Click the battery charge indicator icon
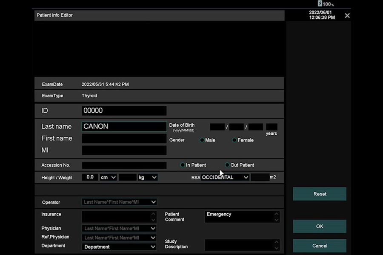The image size is (383, 255). pyautogui.click(x=320, y=3)
